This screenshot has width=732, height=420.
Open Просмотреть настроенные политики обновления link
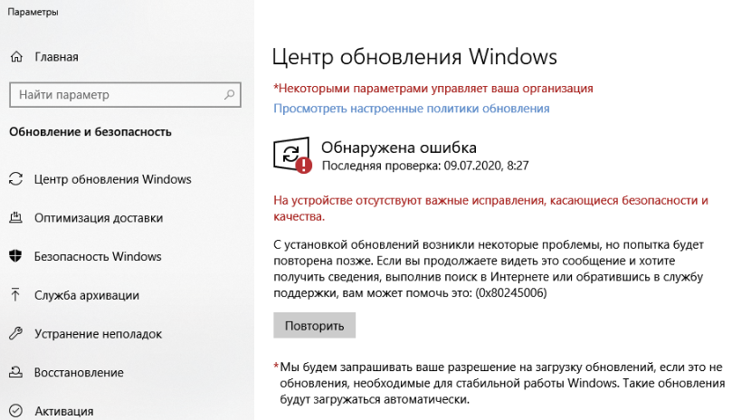(412, 109)
